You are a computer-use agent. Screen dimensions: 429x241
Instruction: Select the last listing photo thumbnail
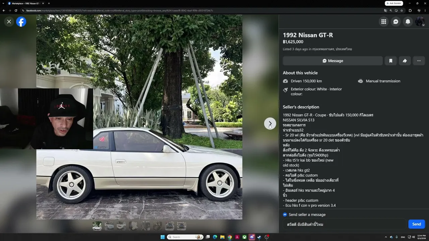click(182, 226)
